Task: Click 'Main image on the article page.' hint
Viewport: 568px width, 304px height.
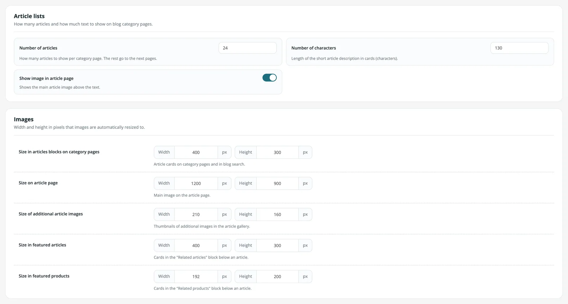Action: click(x=182, y=195)
